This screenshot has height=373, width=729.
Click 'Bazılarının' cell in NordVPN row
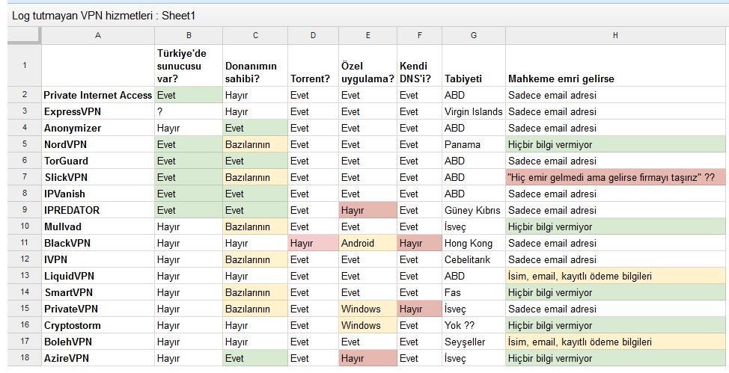(x=254, y=144)
